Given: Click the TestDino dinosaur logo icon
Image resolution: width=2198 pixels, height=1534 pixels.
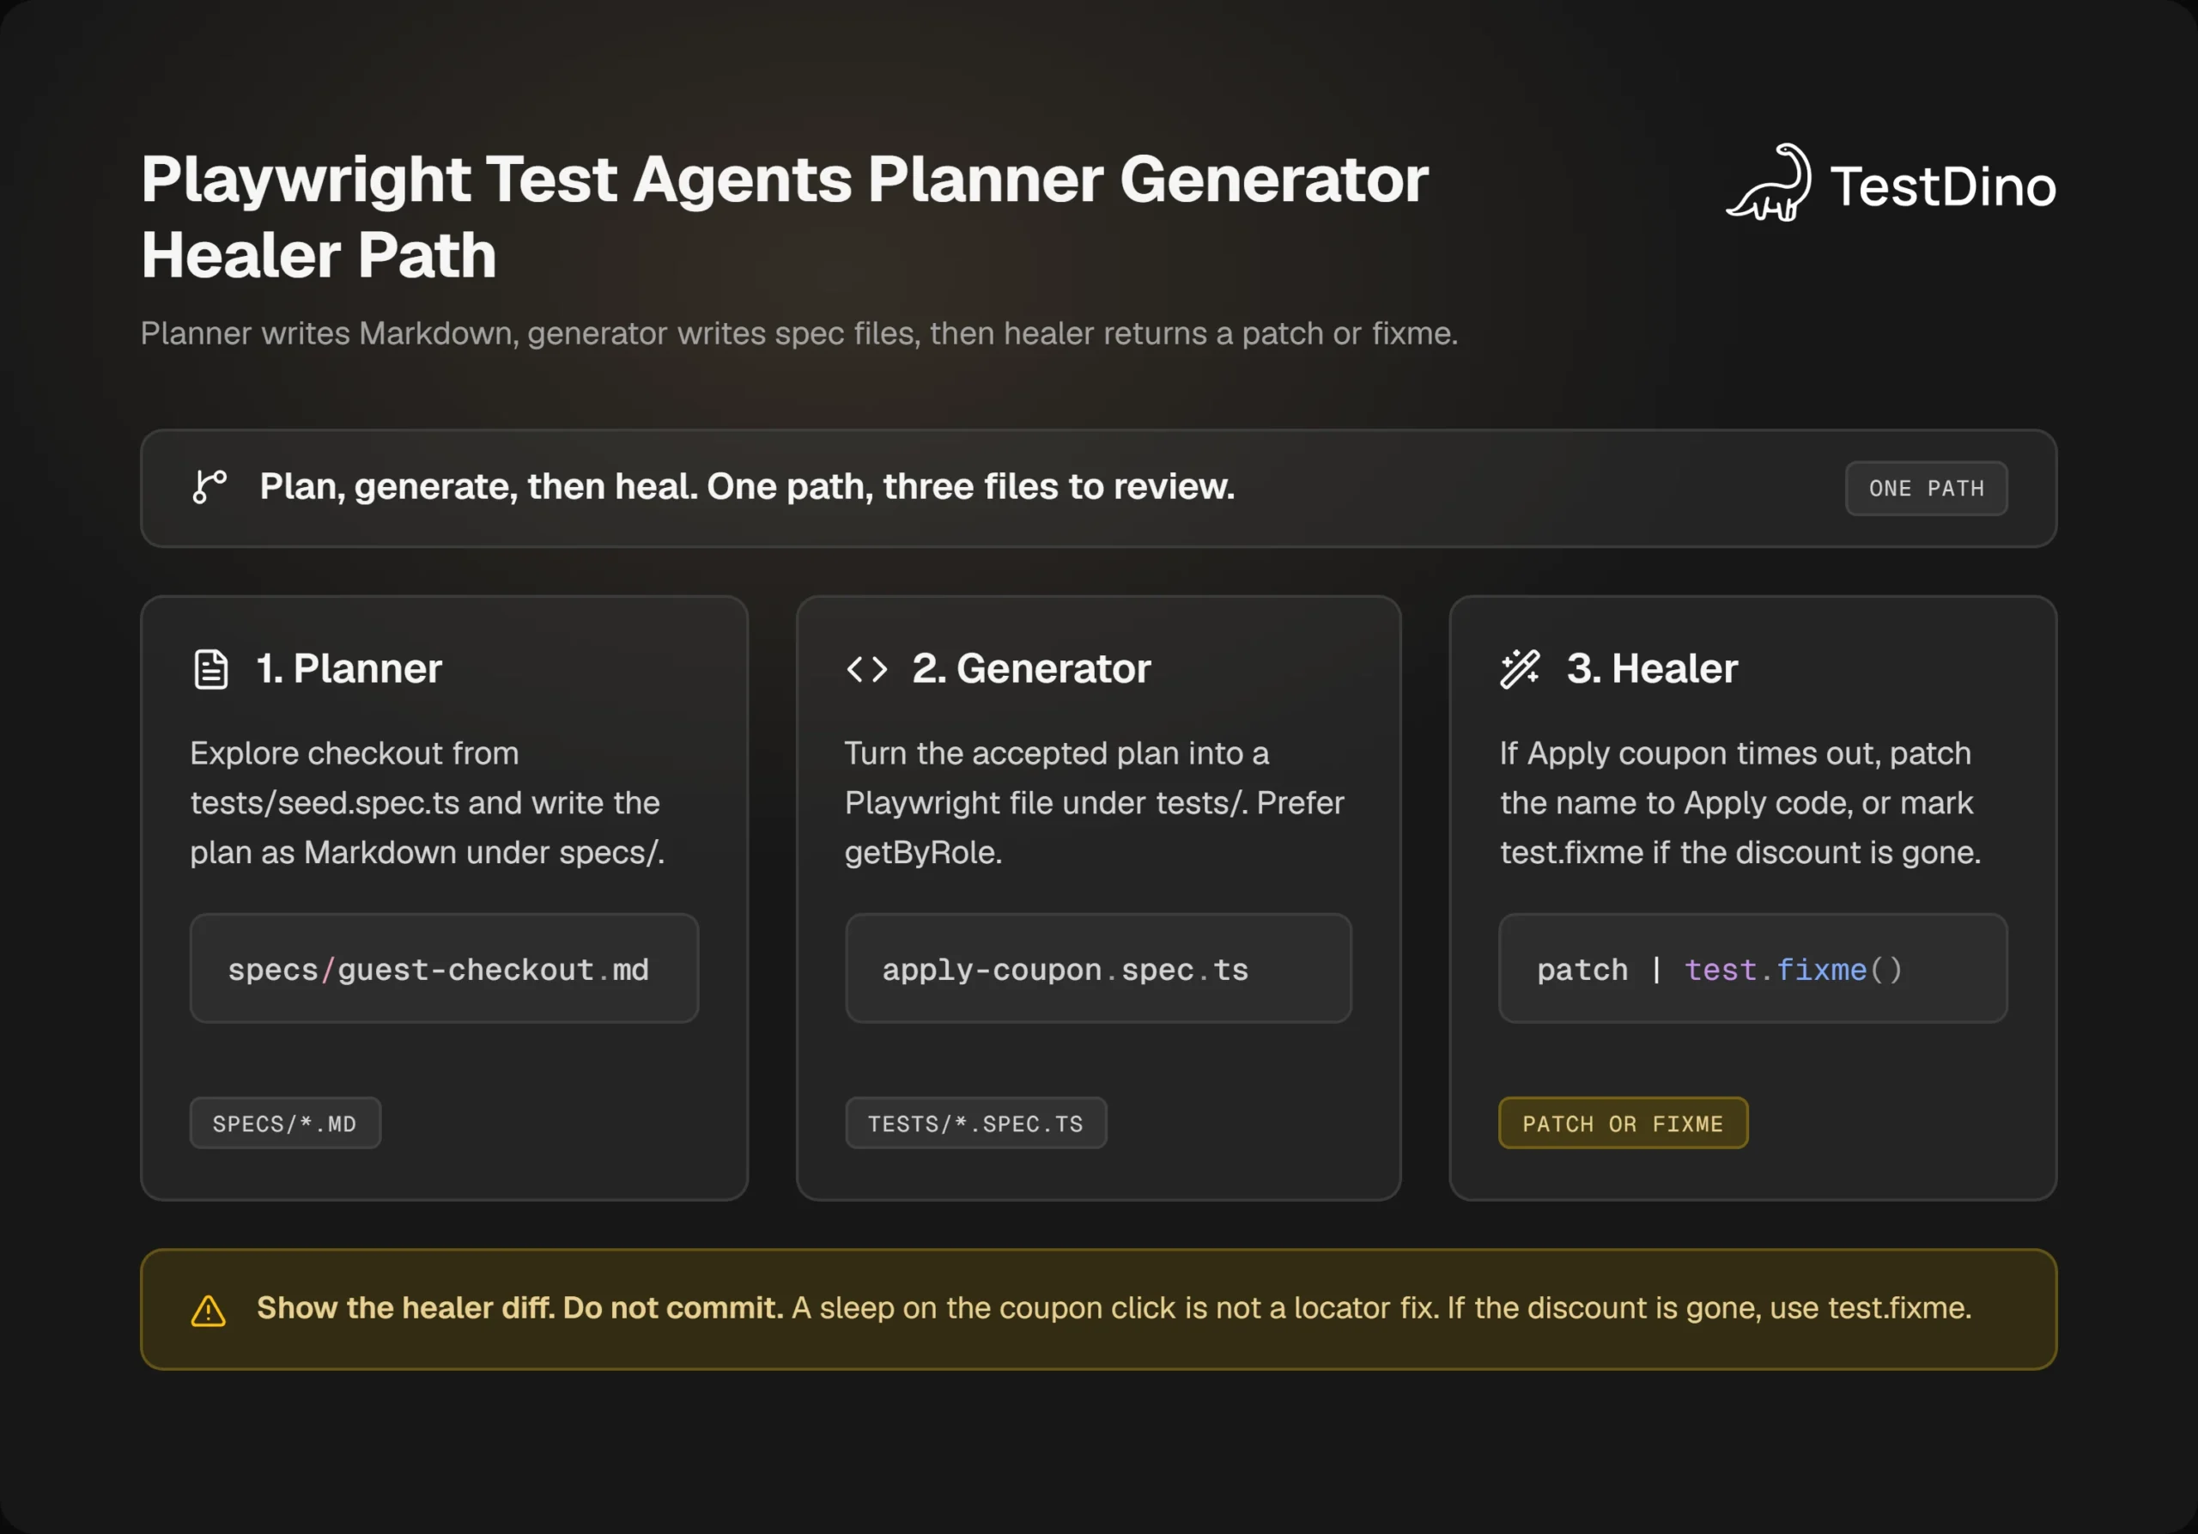Looking at the screenshot, I should tap(1768, 183).
